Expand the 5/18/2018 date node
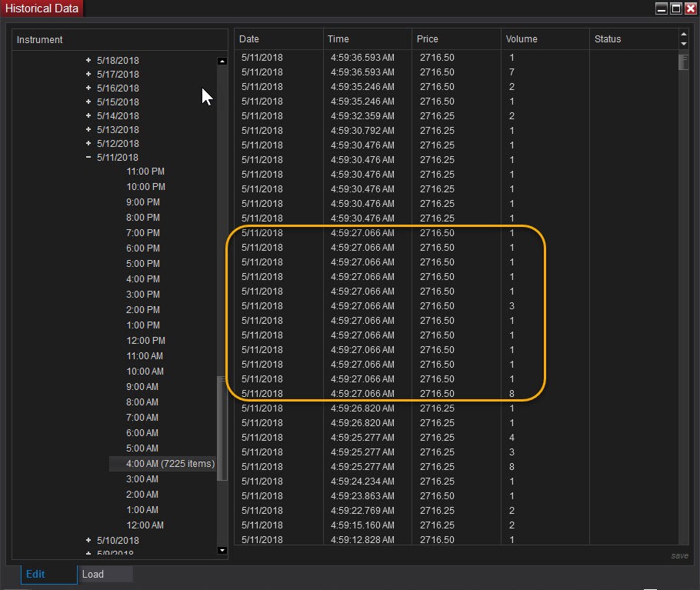This screenshot has height=590, width=700. pos(88,60)
